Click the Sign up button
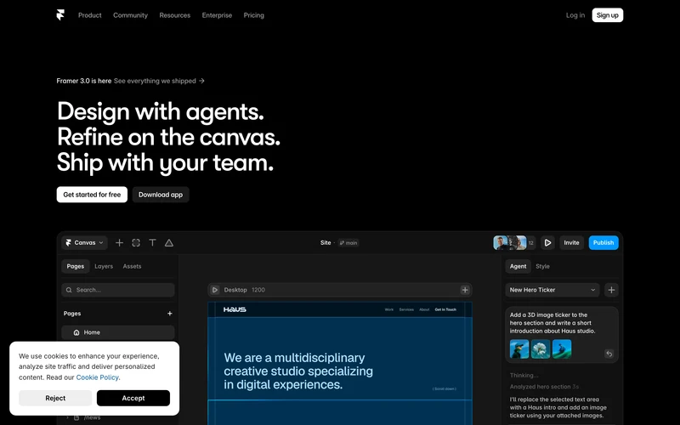 [x=607, y=15]
